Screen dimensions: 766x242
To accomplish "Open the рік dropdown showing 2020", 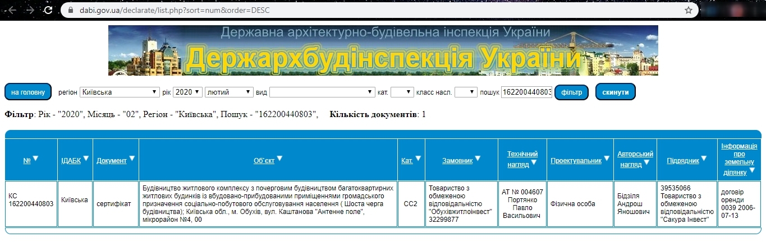I will coord(187,92).
